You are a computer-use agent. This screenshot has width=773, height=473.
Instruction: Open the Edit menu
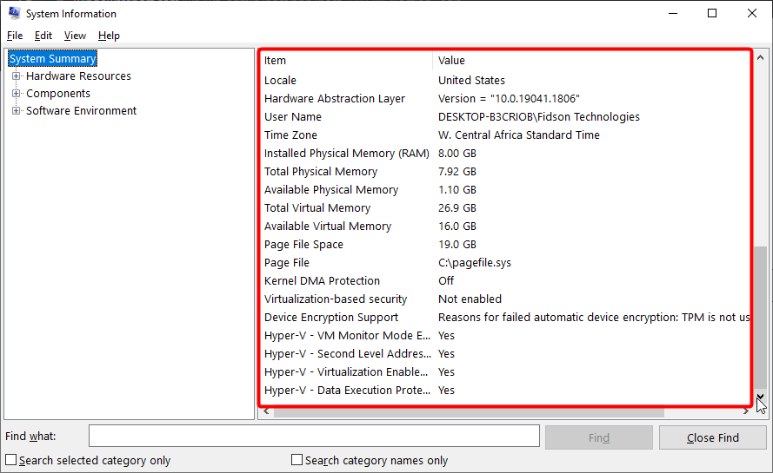tap(43, 36)
